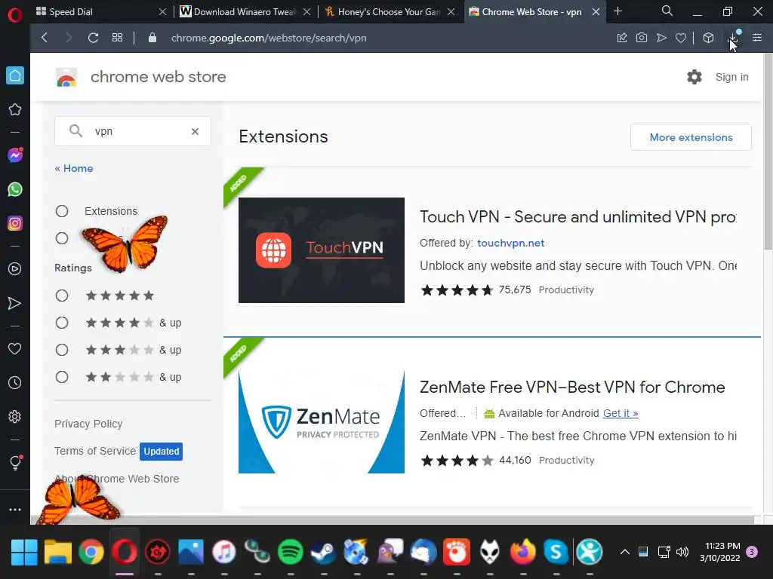Screen dimensions: 773x579
Task: Click the address bar URL
Action: tap(269, 38)
